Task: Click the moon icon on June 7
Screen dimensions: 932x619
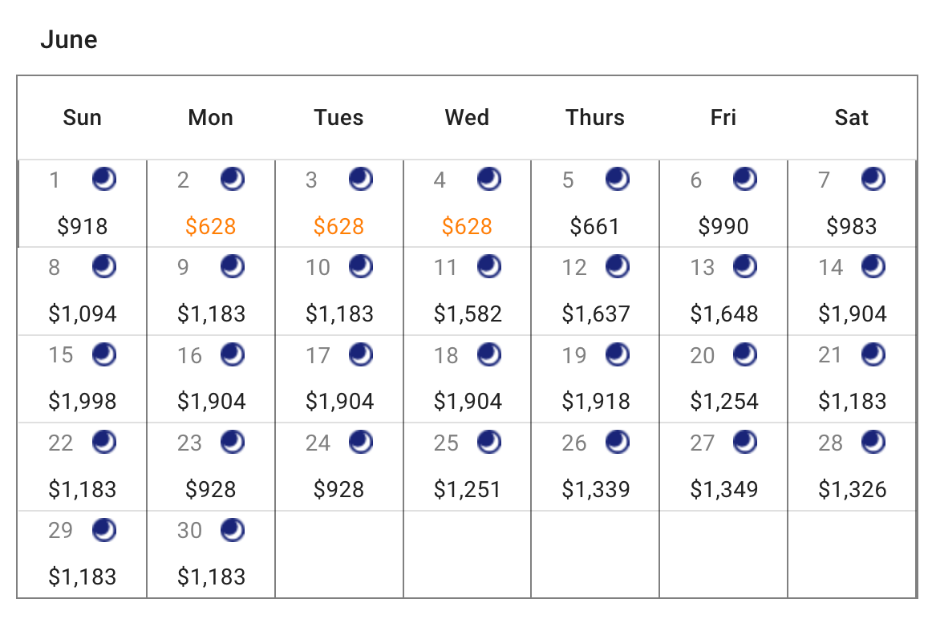Action: tap(873, 179)
